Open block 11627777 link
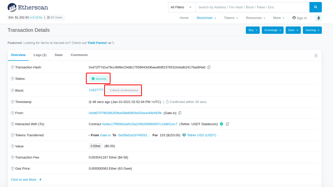This screenshot has height=187, width=333. pos(96,90)
